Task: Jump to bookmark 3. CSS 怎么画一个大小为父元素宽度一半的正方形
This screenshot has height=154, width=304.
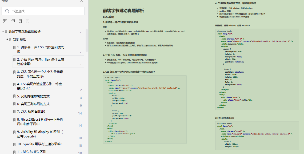Action: [40, 74]
